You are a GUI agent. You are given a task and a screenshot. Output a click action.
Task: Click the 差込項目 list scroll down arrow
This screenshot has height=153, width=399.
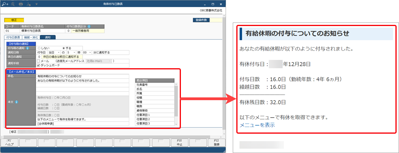[176, 124]
